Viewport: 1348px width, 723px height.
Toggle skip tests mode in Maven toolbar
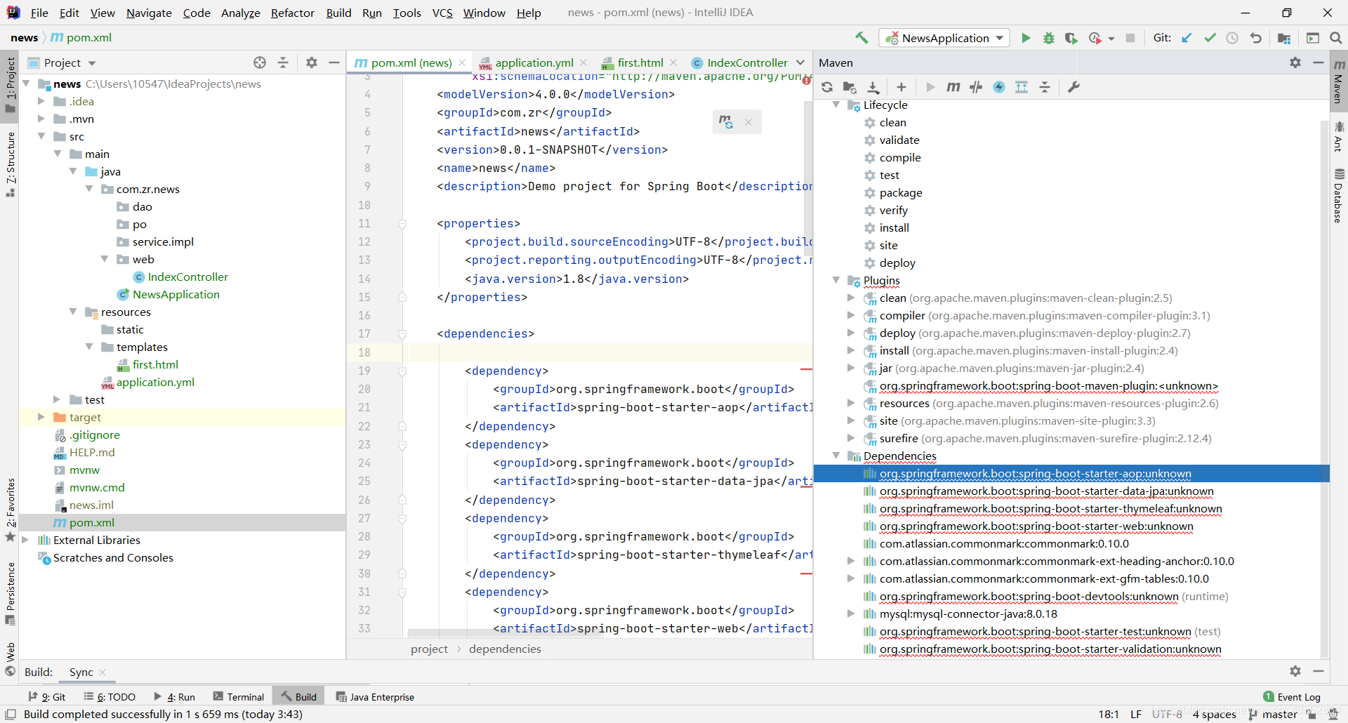click(976, 87)
